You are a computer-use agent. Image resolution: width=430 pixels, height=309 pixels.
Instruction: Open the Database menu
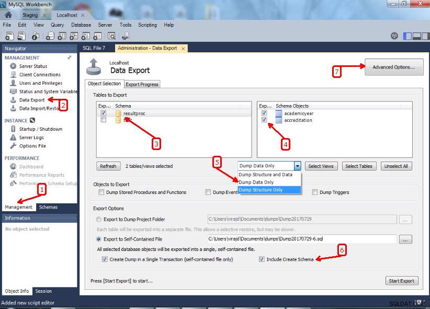[x=81, y=25]
